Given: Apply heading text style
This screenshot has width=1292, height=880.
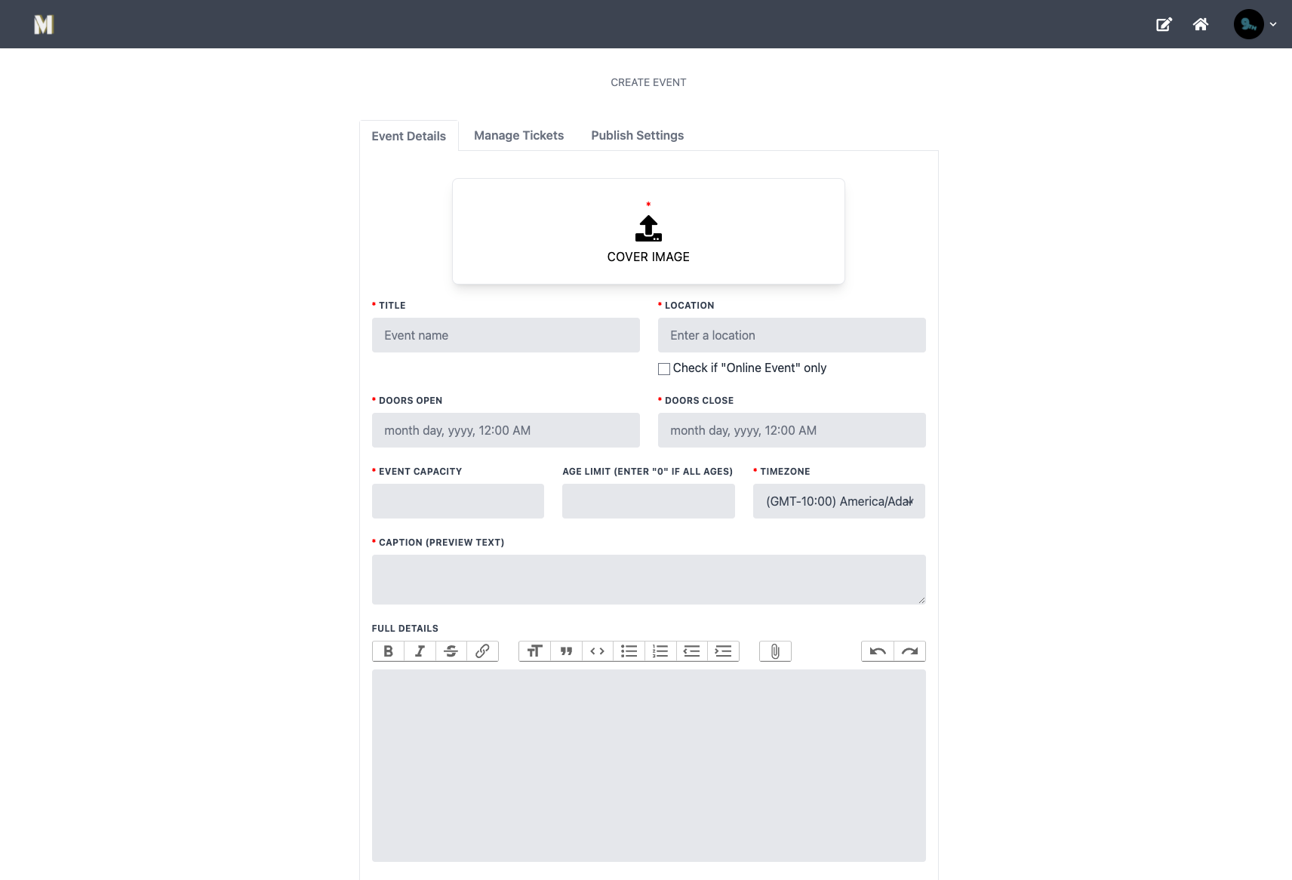Looking at the screenshot, I should (x=534, y=651).
